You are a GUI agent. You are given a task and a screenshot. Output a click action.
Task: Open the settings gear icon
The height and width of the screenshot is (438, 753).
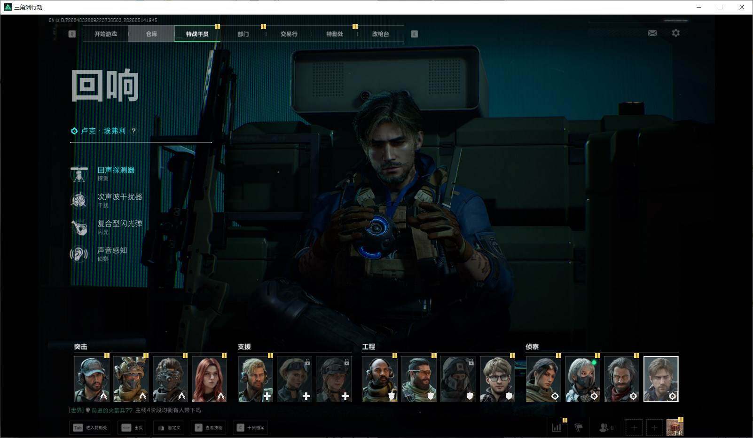coord(675,33)
